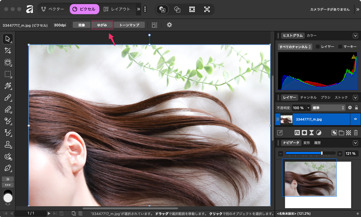Enable the マーキー checkbox in histogram
The image size is (361, 217).
pyautogui.click(x=340, y=47)
